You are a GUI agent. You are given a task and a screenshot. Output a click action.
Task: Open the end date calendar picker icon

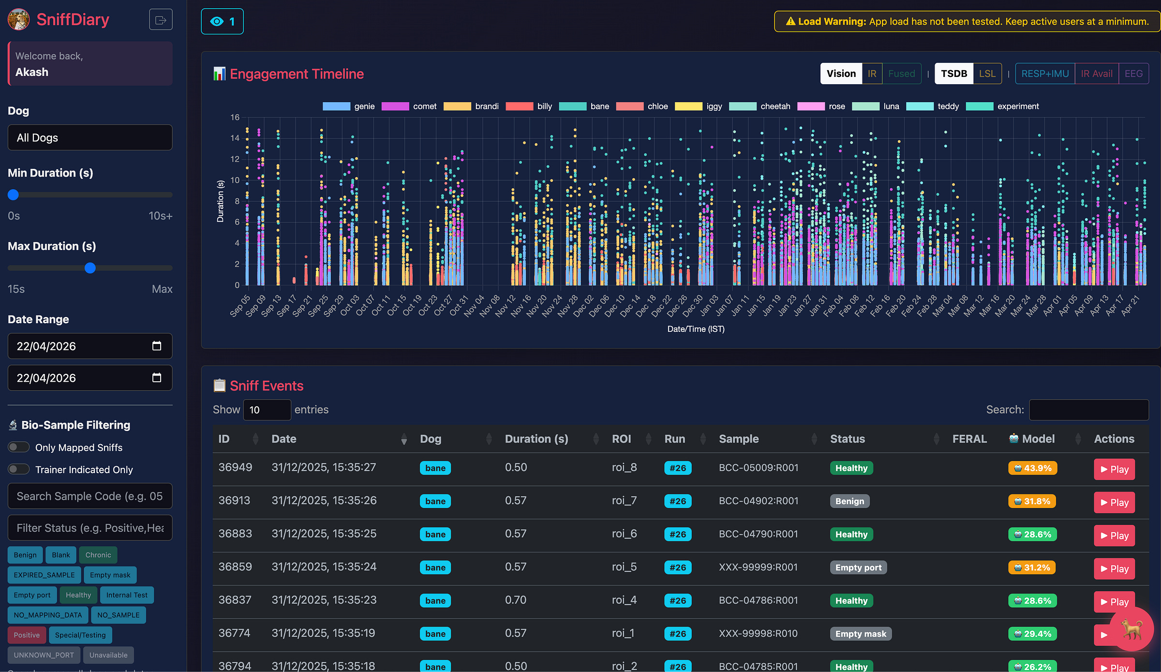(156, 378)
